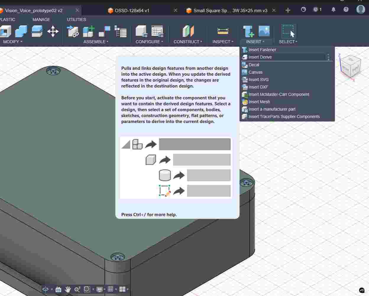Image resolution: width=369 pixels, height=296 pixels.
Task: Open the Insert Derive three-dot options
Action: (328, 57)
